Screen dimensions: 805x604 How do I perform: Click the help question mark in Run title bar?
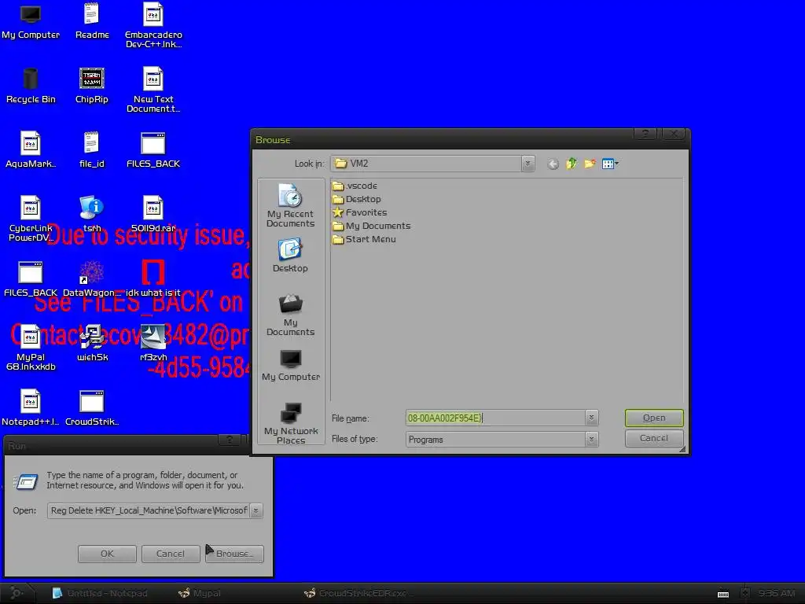pyautogui.click(x=230, y=440)
